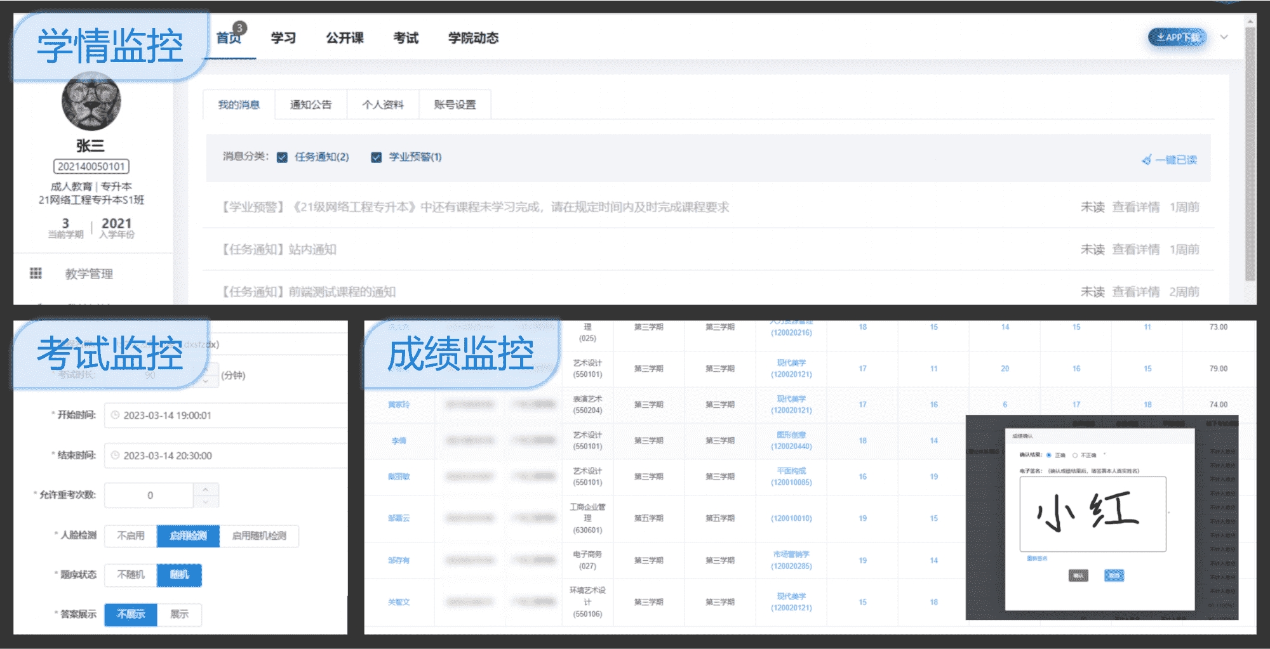Screen dimensions: 1270x649
Task: Open the 首页 tab with notification badge
Action: pyautogui.click(x=229, y=37)
